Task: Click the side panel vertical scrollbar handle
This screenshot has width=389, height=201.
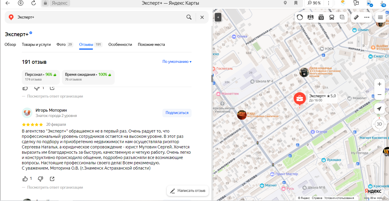Action: (x=212, y=78)
